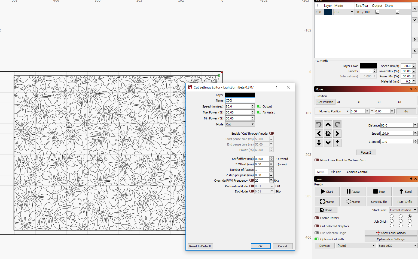Click the rectangular Frame button

[327, 201]
